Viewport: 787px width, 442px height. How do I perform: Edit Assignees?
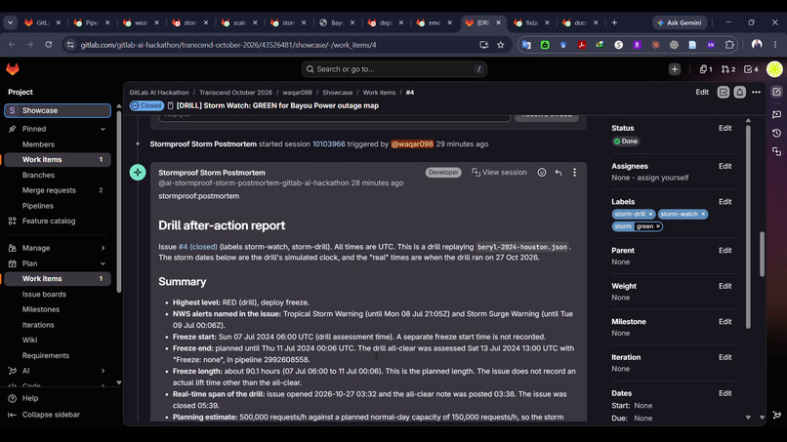(x=725, y=166)
